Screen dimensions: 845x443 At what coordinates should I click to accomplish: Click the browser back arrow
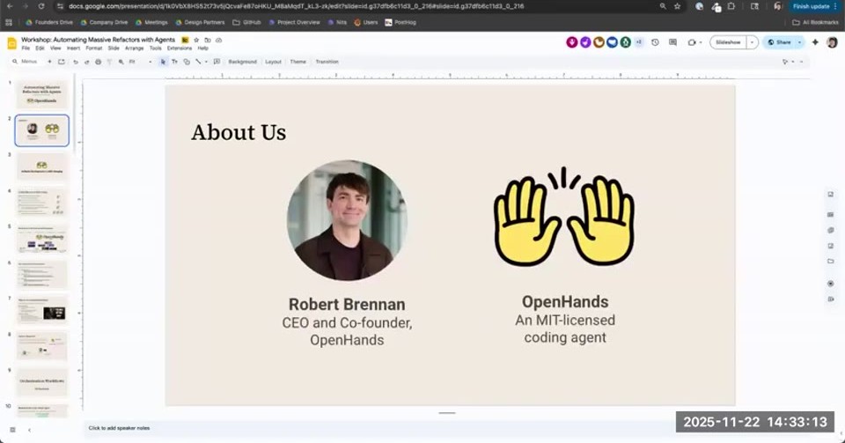pyautogui.click(x=9, y=6)
